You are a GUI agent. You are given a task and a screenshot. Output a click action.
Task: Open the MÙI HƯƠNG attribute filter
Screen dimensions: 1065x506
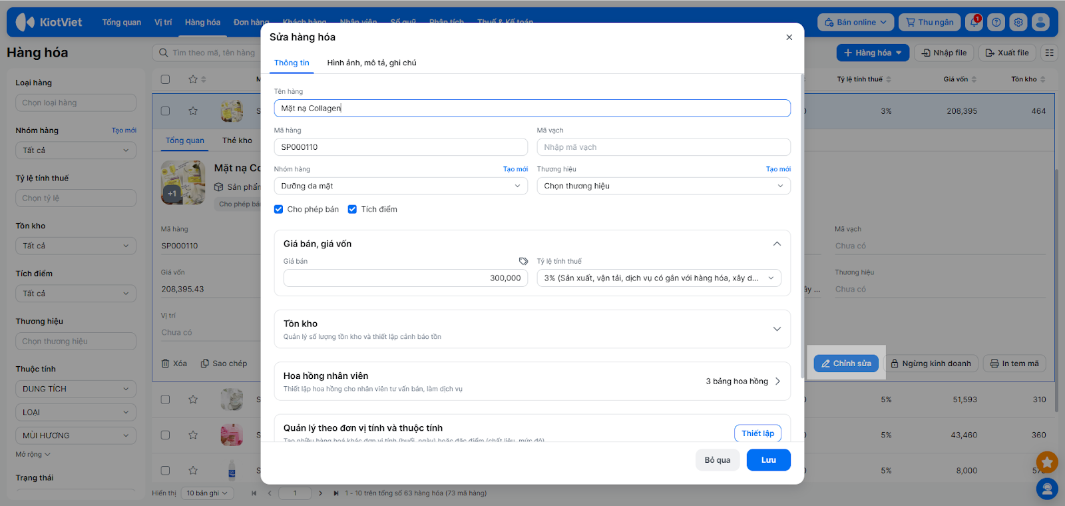pos(76,435)
